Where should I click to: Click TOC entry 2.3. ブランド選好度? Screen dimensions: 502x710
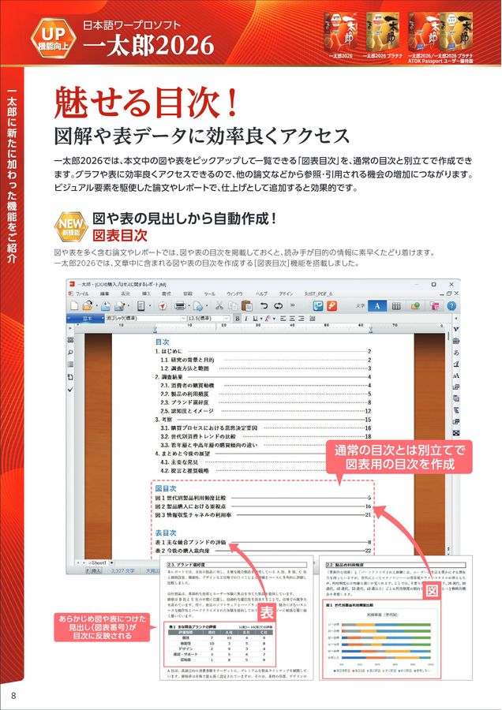coord(185,402)
